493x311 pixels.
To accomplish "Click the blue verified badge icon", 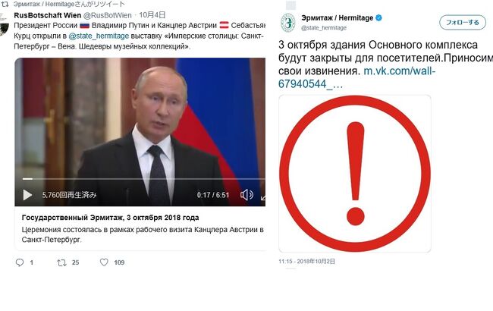I will (x=379, y=18).
